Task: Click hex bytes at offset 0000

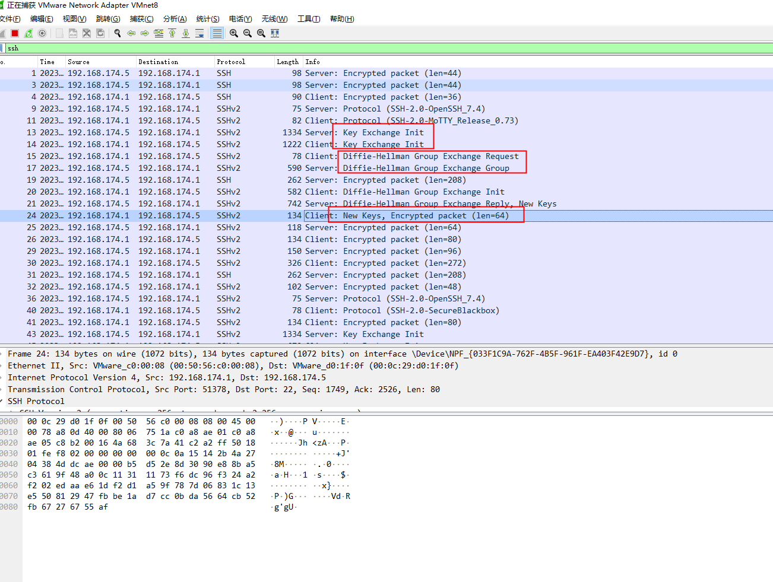Action: (x=141, y=421)
